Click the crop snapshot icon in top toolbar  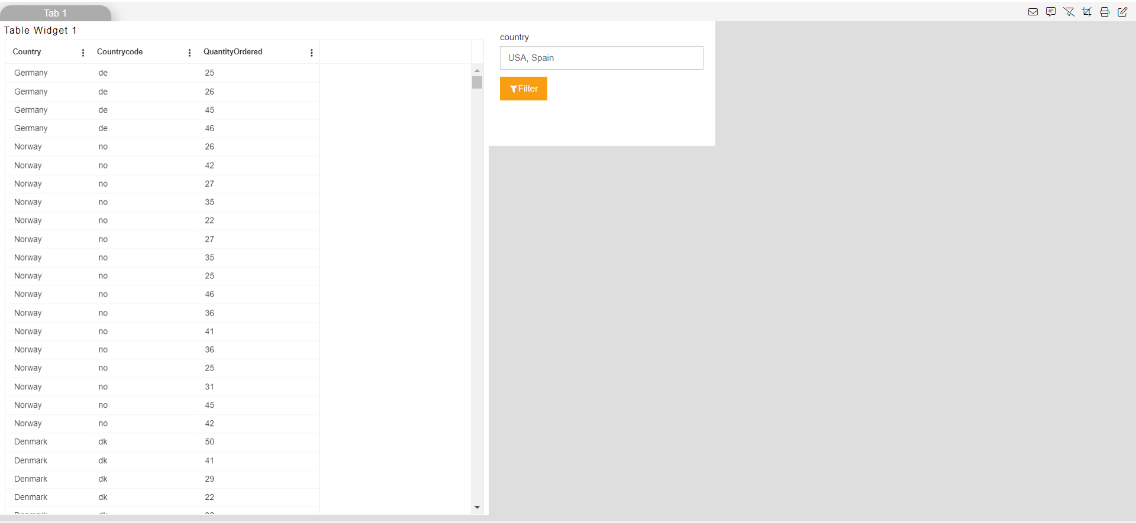pos(1087,12)
